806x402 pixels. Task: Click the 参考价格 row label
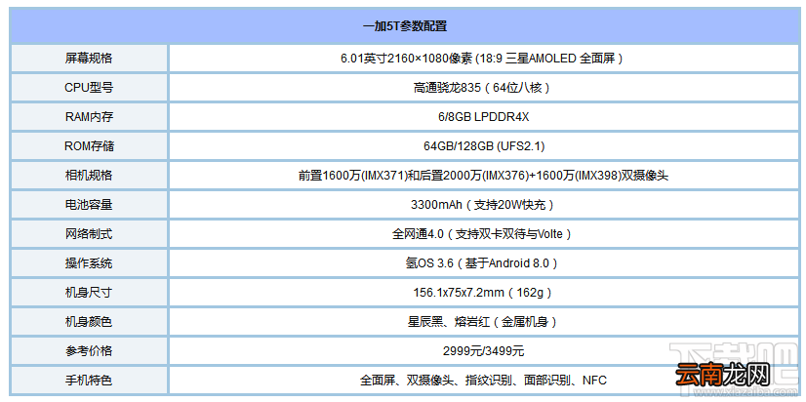89,351
